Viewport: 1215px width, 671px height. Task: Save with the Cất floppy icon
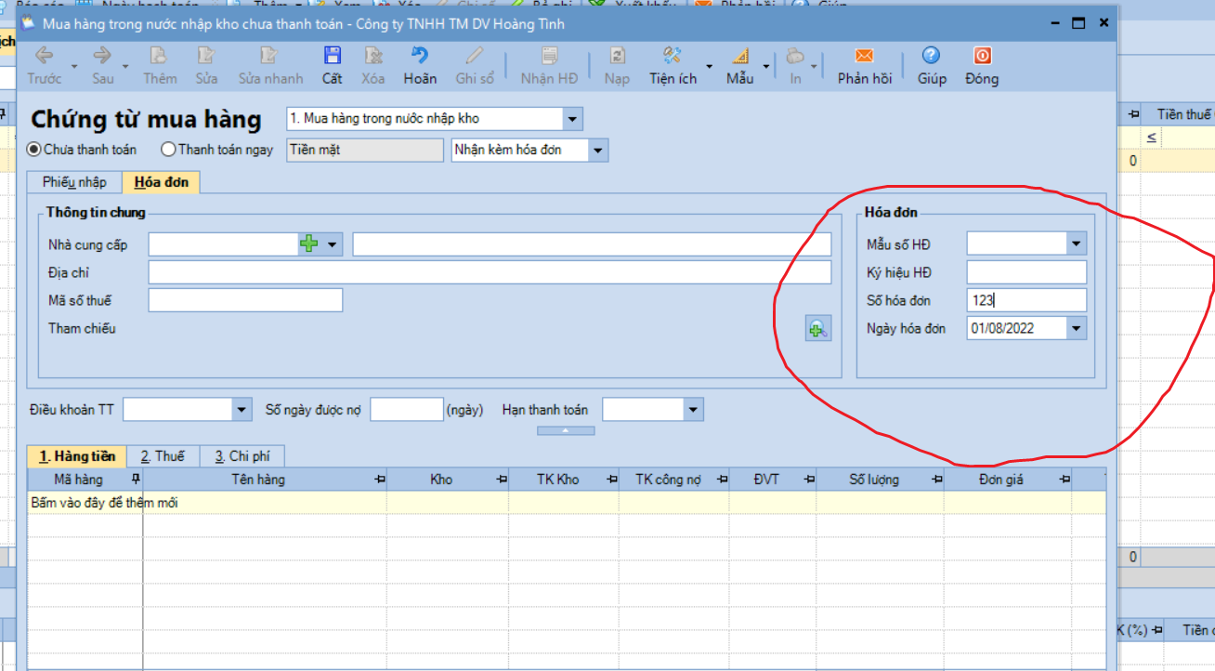tap(333, 56)
